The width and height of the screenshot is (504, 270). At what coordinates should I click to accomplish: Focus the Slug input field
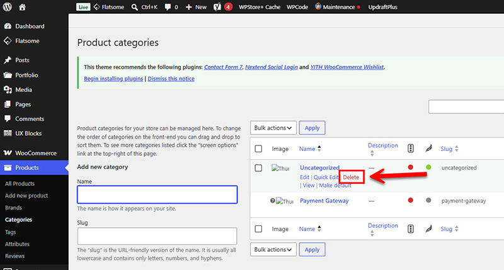(x=157, y=236)
